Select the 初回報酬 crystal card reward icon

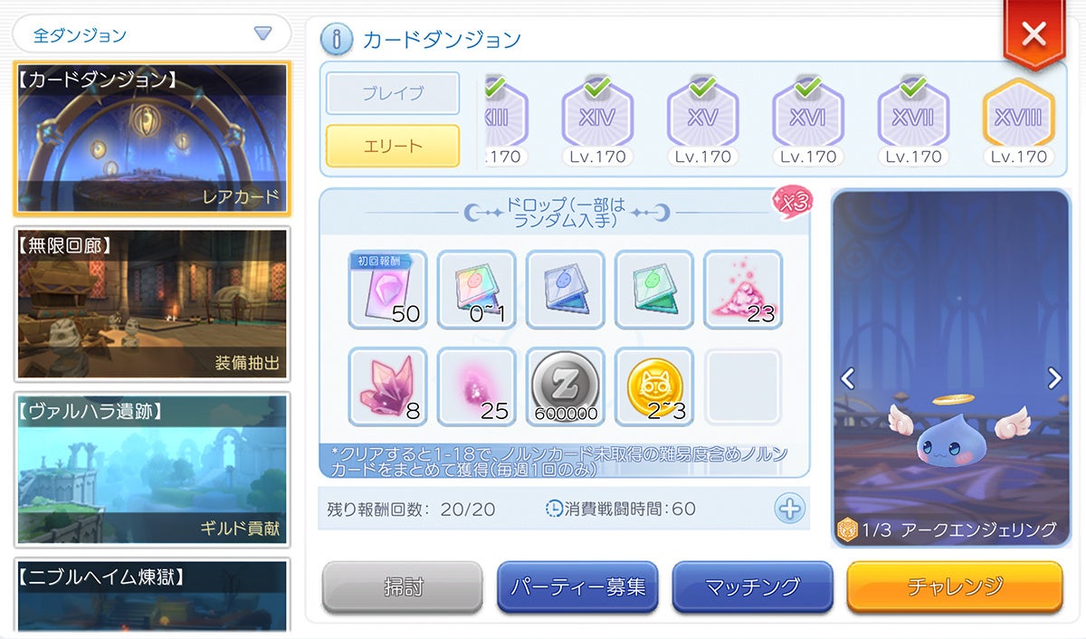(x=387, y=290)
